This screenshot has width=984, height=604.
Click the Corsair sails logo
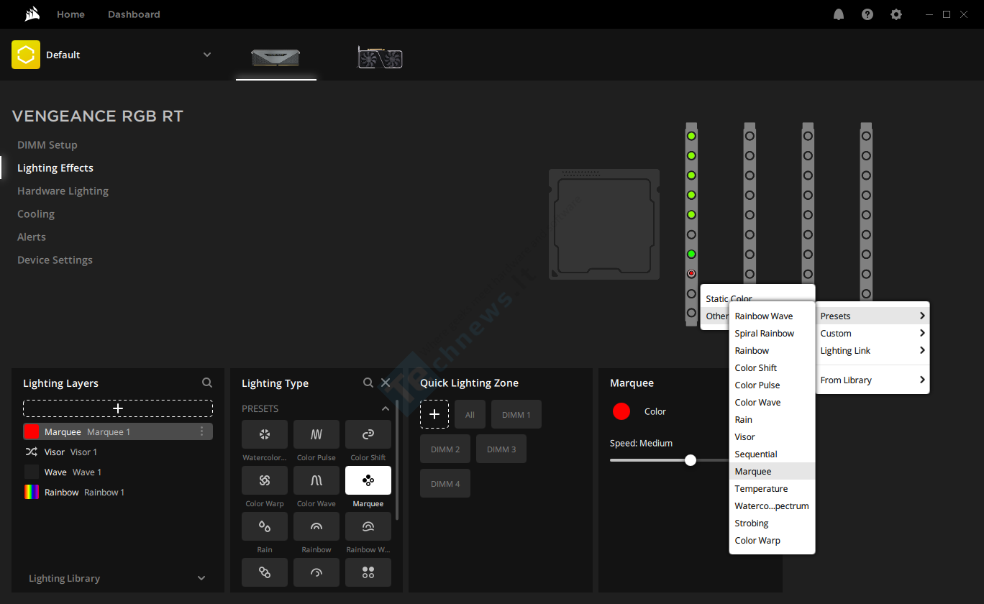32,14
